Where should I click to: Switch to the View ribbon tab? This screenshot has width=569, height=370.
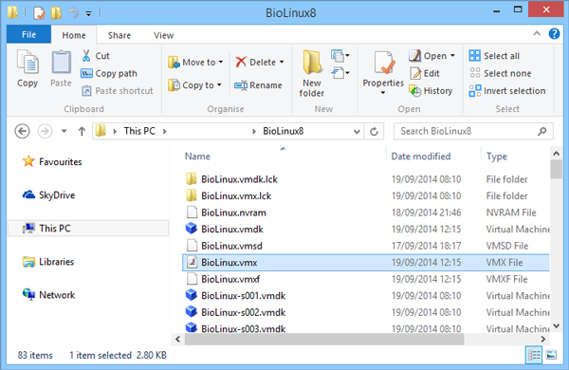click(x=164, y=35)
